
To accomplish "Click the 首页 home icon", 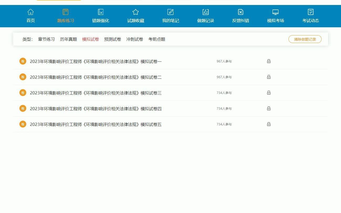I will tap(31, 12).
